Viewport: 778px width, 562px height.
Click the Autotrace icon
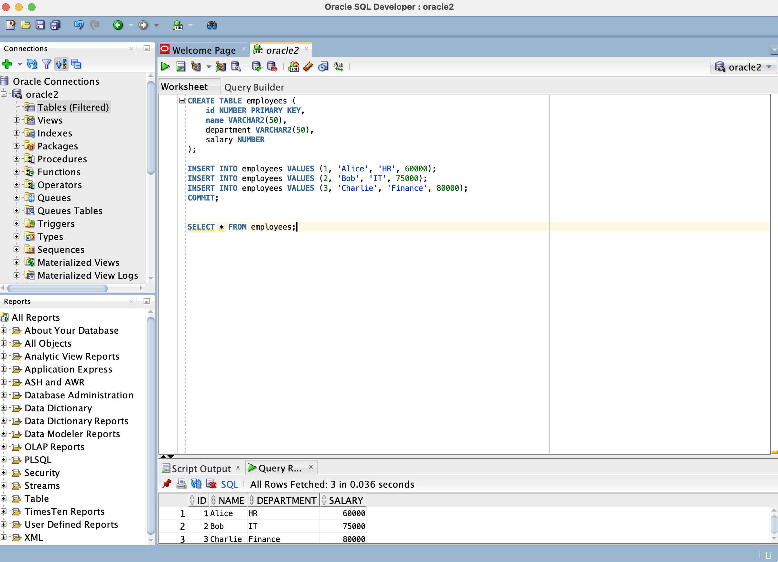coord(221,67)
